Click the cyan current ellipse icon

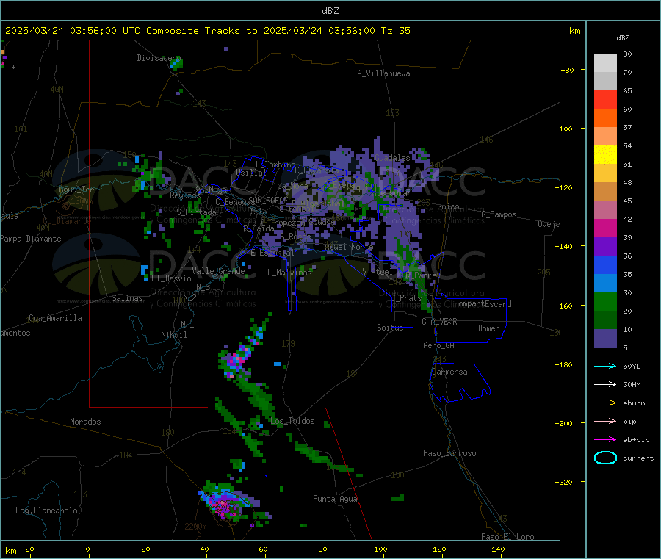[x=605, y=458]
